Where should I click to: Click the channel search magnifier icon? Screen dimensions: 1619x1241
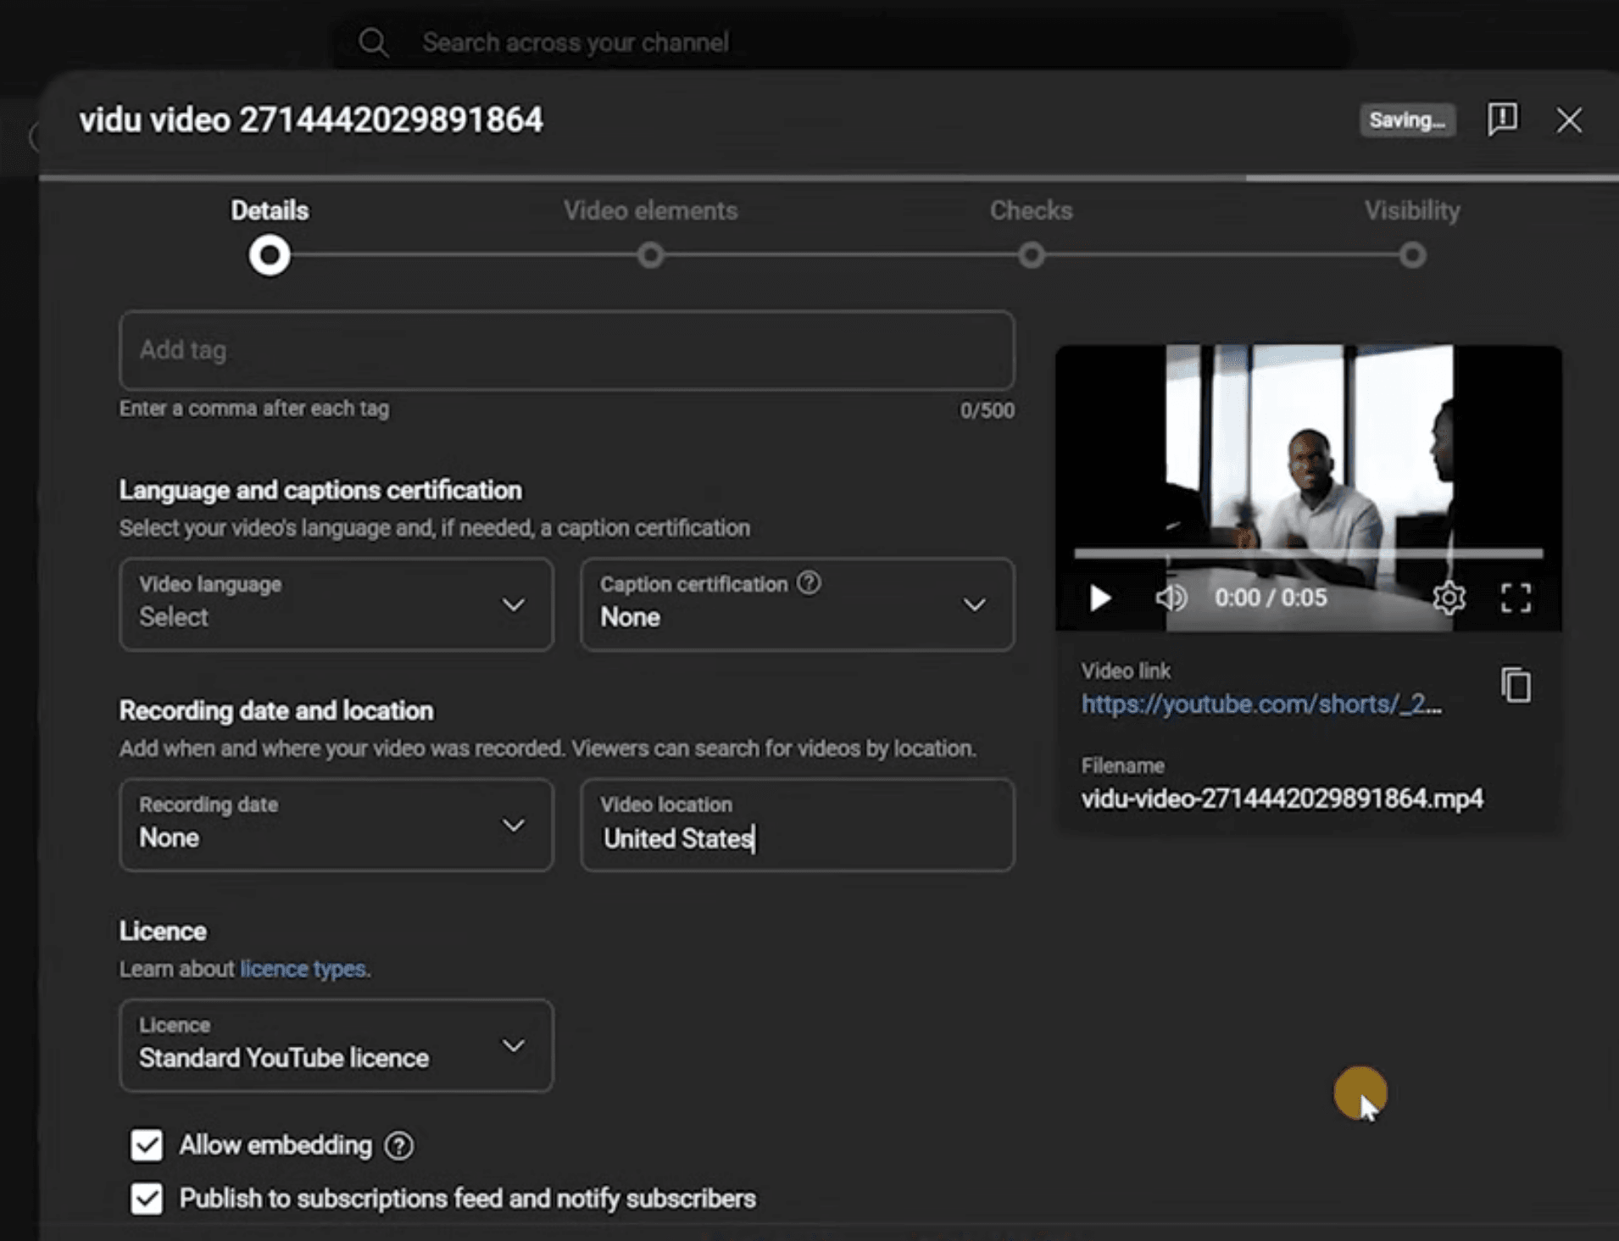click(x=373, y=41)
